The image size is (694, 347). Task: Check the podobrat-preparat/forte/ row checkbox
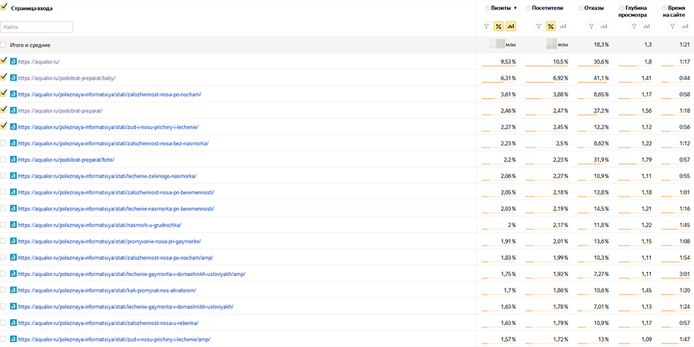coord(4,159)
